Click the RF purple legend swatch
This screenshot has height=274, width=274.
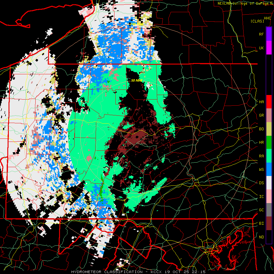(x=269, y=34)
